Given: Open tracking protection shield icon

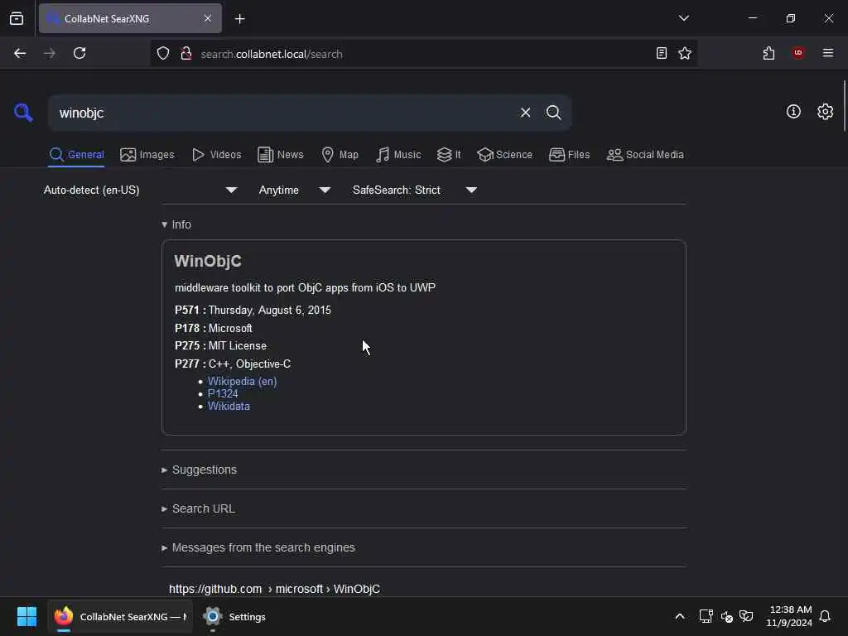Looking at the screenshot, I should tap(163, 53).
